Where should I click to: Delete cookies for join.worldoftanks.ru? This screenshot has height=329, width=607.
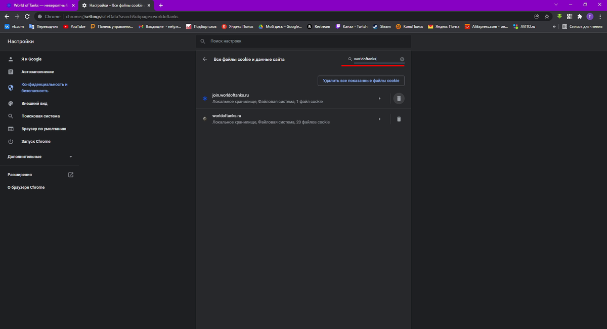click(399, 98)
